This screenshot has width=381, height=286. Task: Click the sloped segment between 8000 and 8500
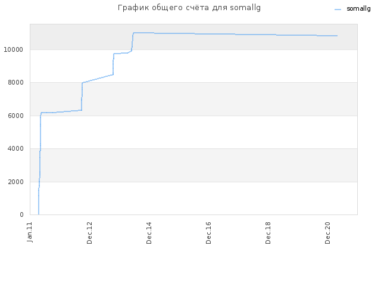[x=98, y=79]
